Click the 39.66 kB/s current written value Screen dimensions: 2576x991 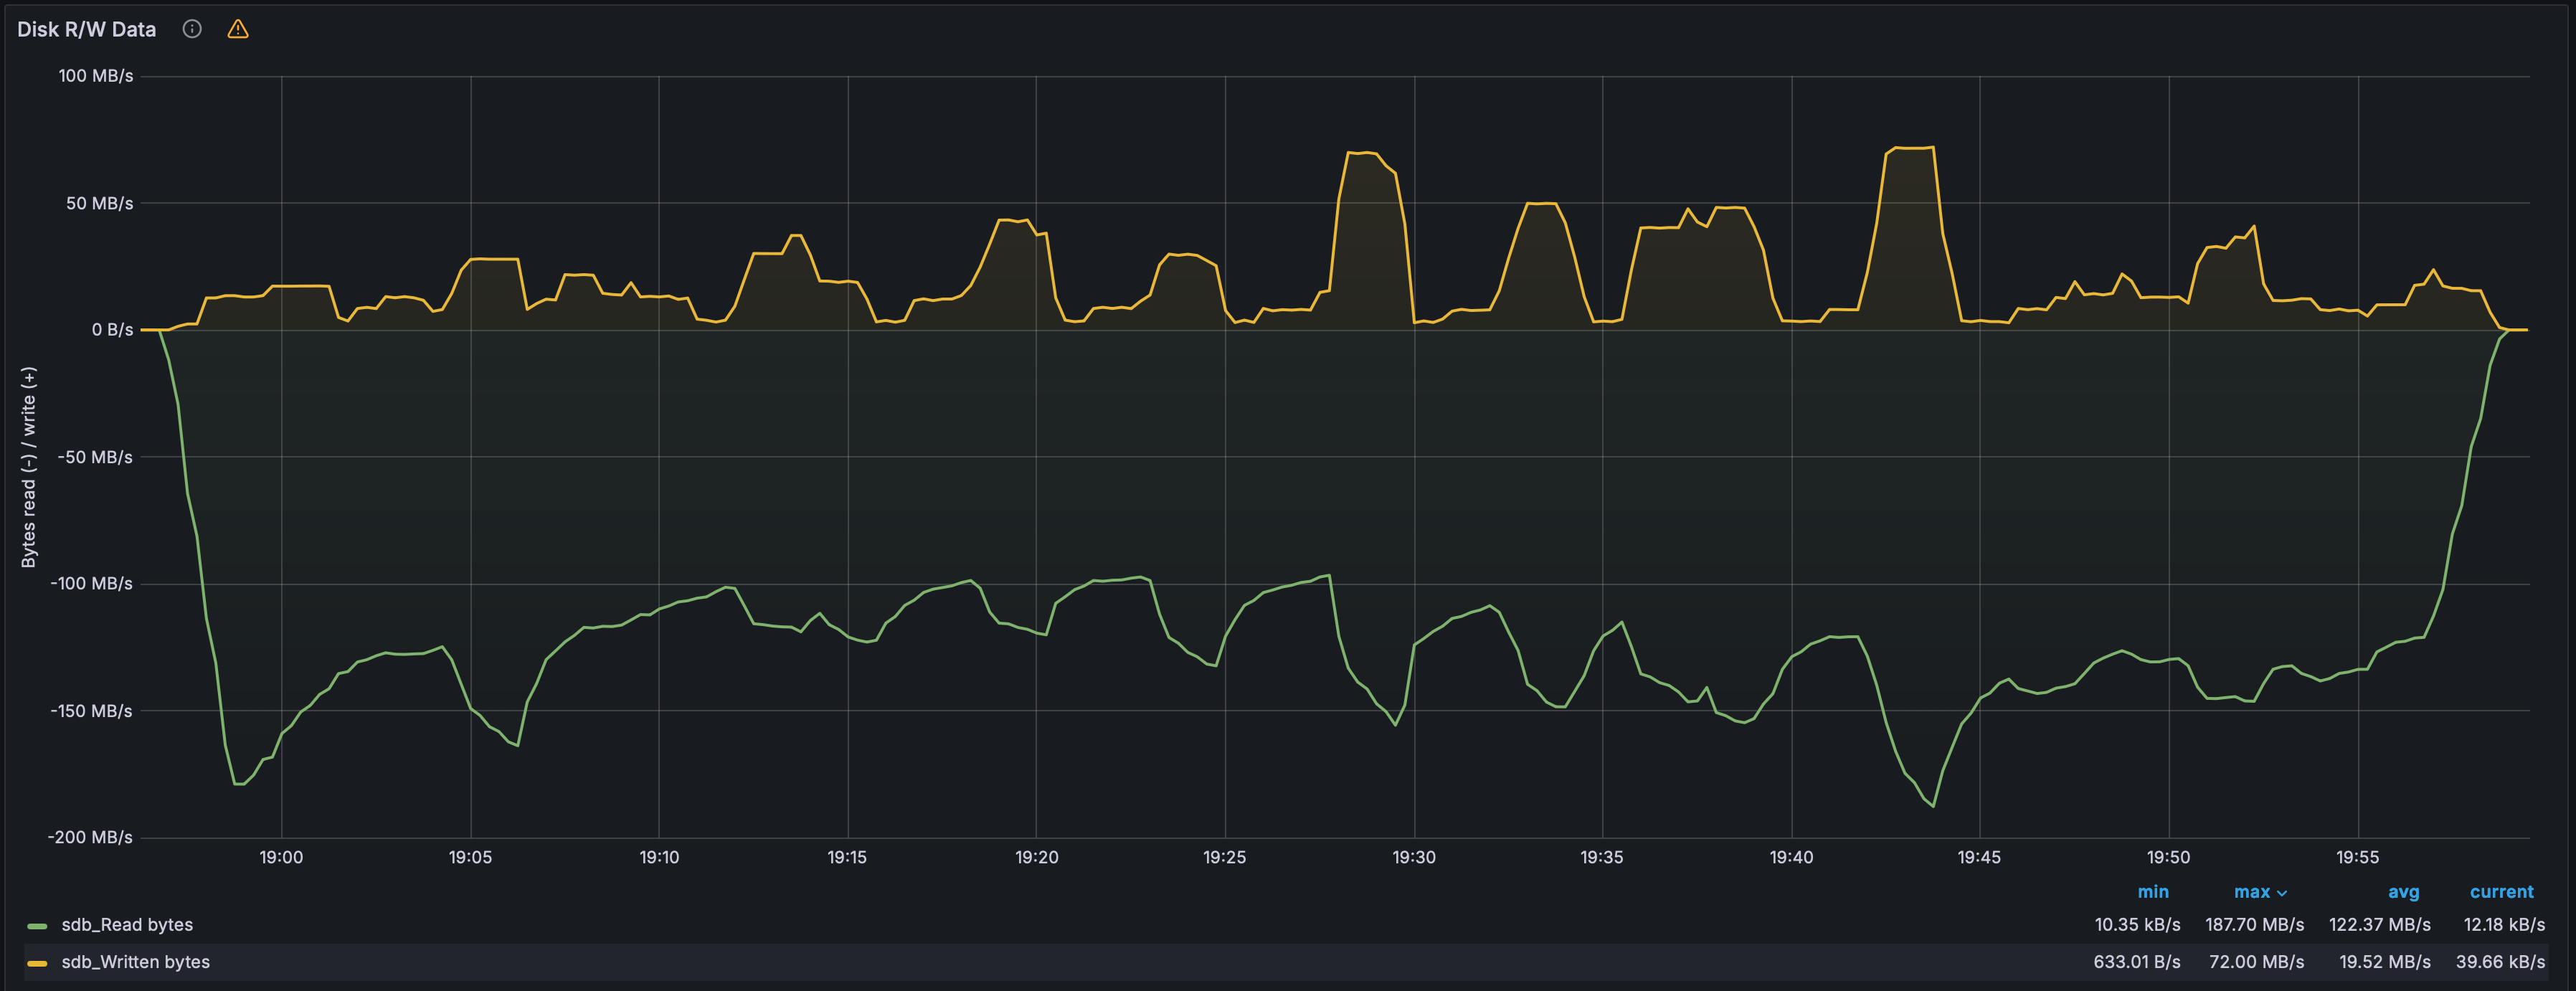(x=2500, y=962)
